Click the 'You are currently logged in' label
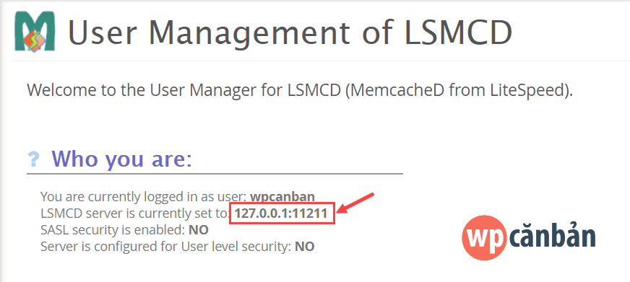This screenshot has width=630, height=282. pyautogui.click(x=144, y=197)
